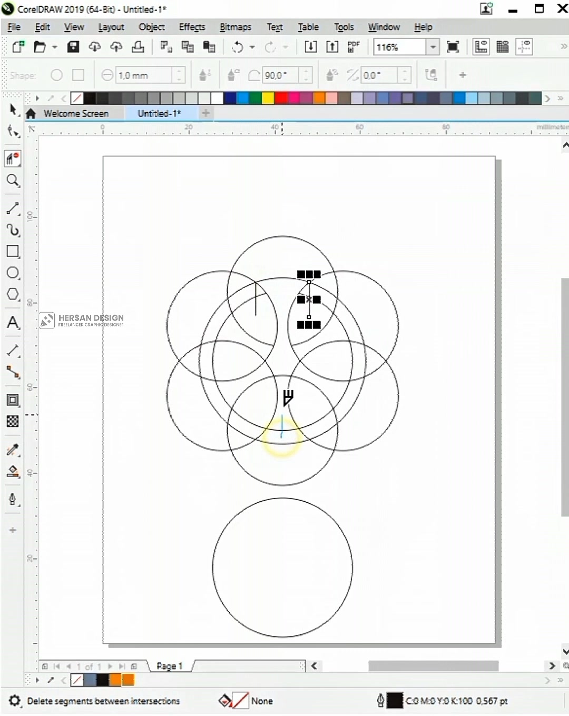Viewport: 569px width, 716px height.
Task: Click the Export icon
Action: (332, 47)
